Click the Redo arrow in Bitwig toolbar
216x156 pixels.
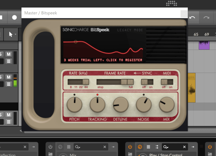206,17
